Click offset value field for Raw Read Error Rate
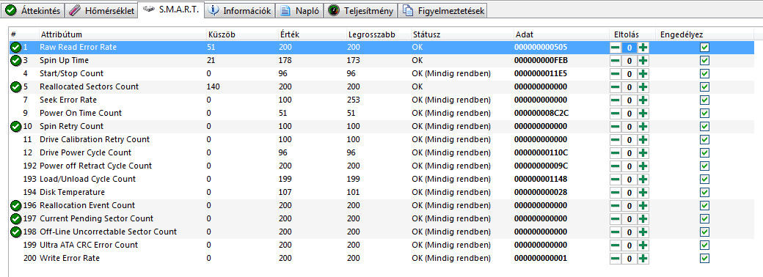The height and width of the screenshot is (277, 763). click(x=629, y=47)
